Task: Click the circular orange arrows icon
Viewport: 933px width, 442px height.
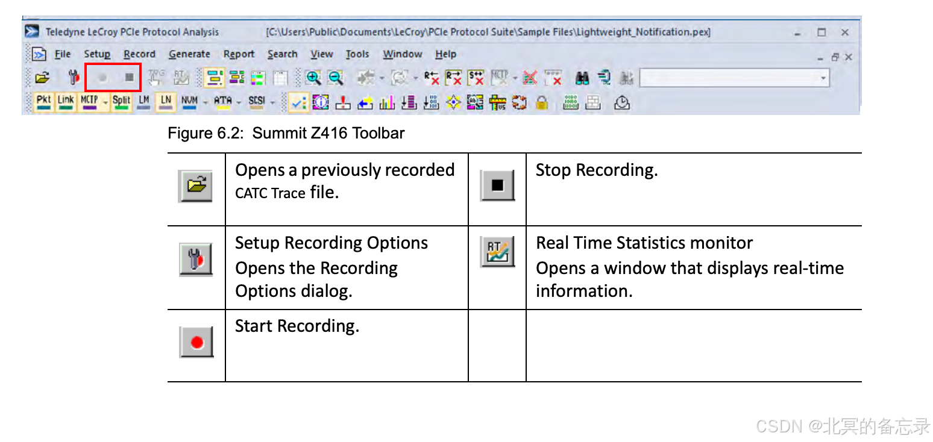Action: point(520,103)
